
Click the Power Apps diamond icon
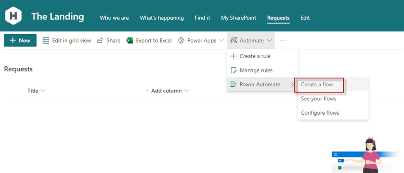181,41
